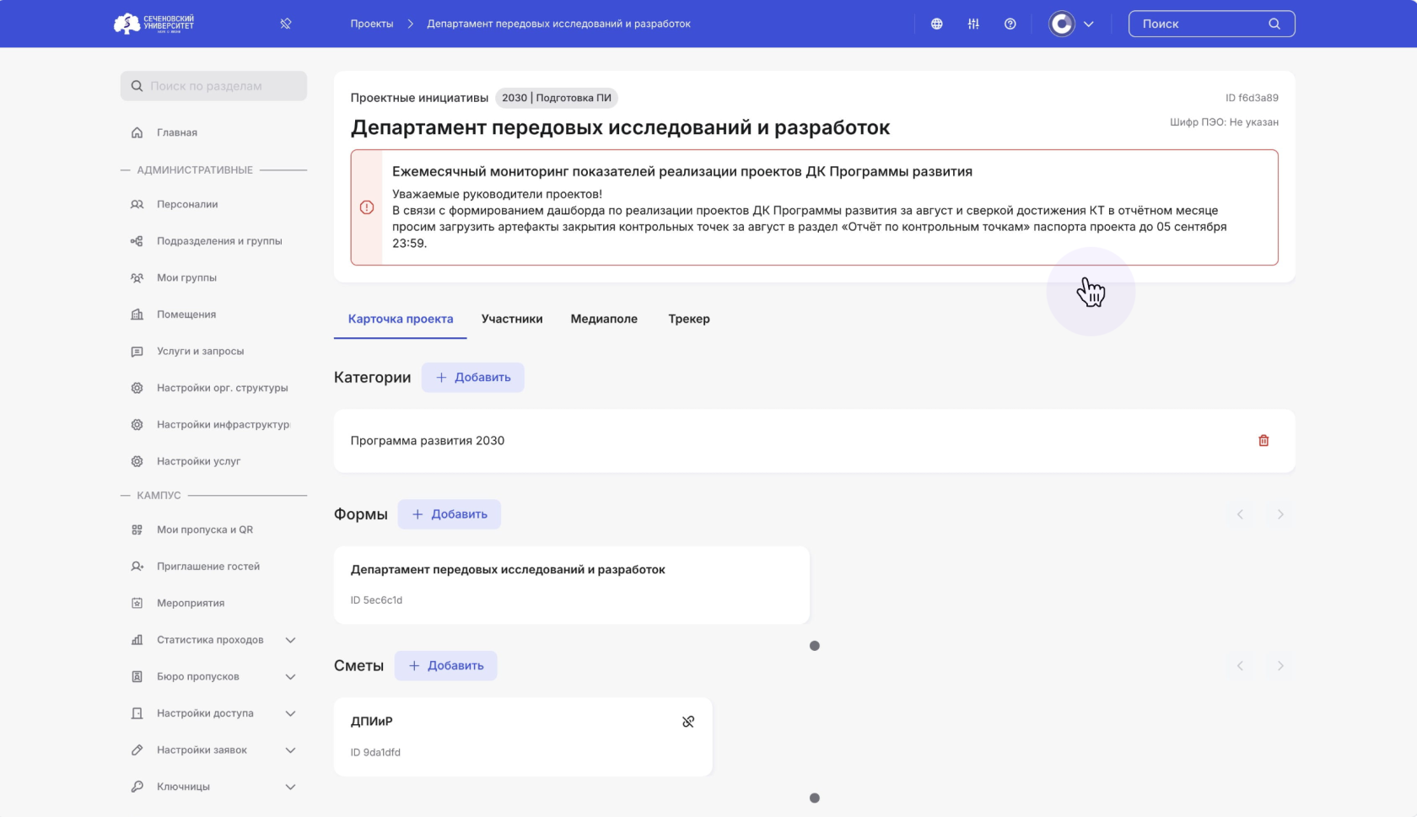Click the Поиск по разделам search field
Viewport: 1417px width, 817px height.
(x=213, y=85)
